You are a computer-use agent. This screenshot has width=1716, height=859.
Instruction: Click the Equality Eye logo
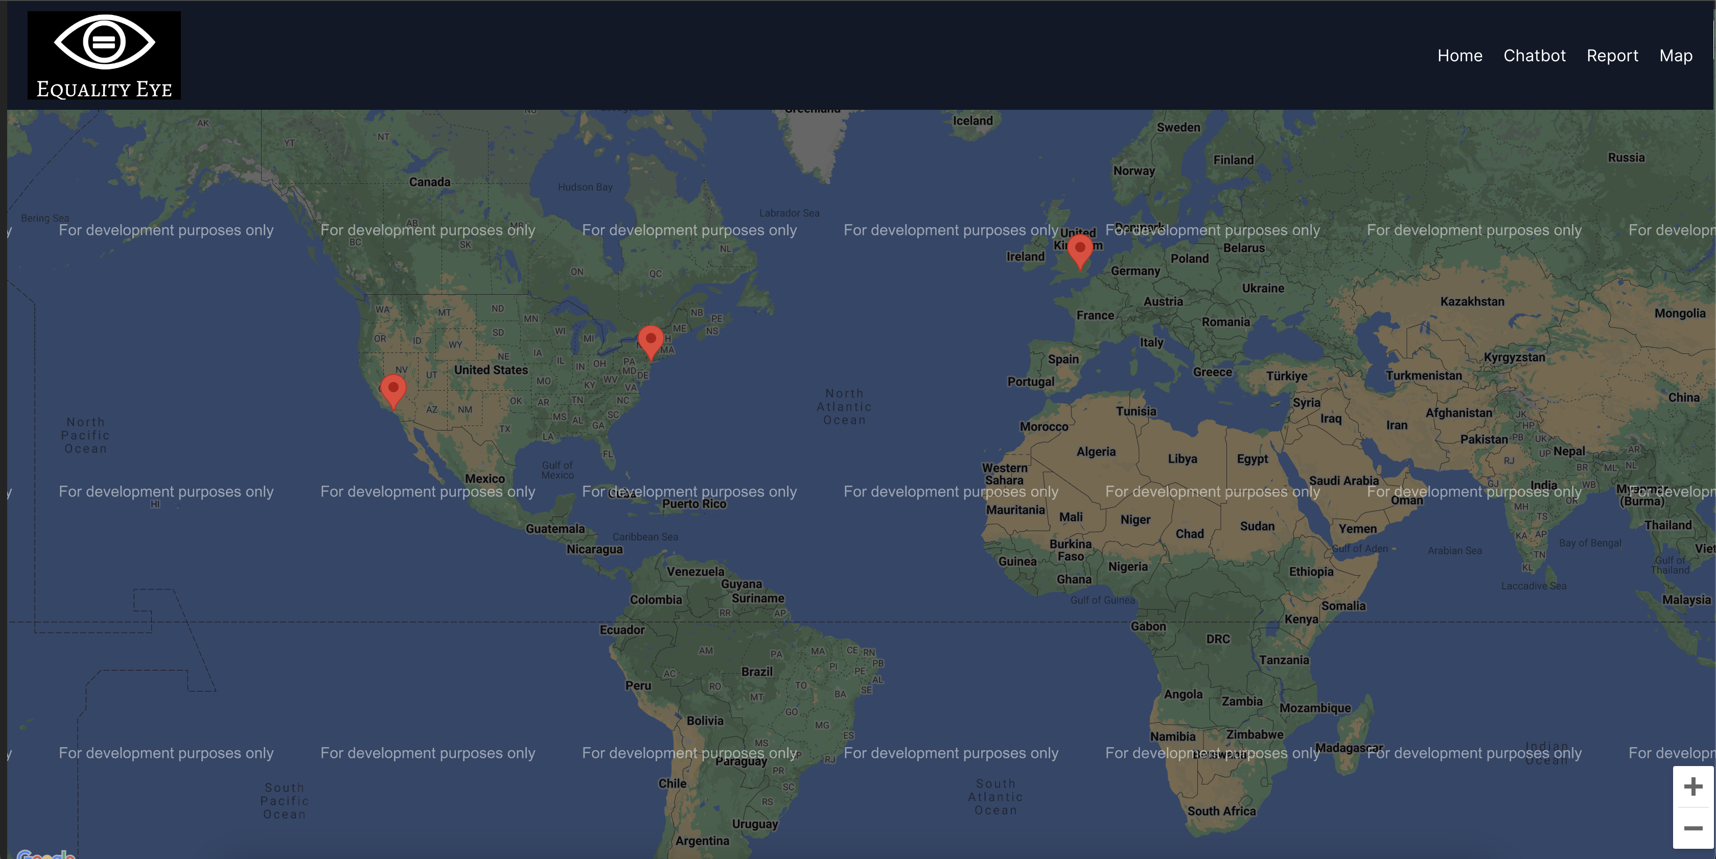[x=104, y=55]
